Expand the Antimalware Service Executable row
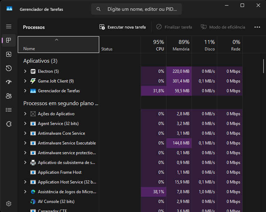Image resolution: width=266 pixels, height=212 pixels. [25, 143]
